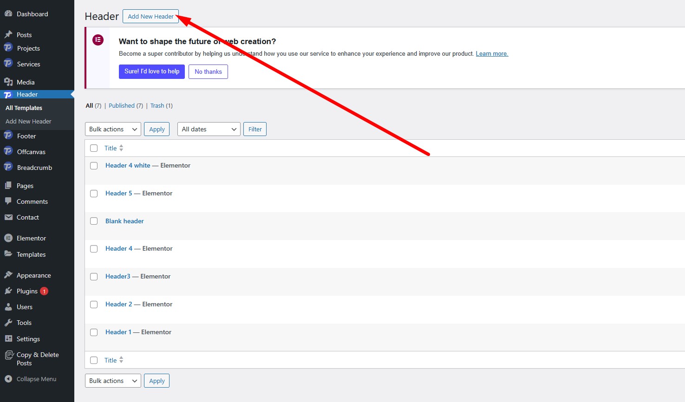Click the Collapse Menu arrow icon
Screen dimensions: 685x402
(8, 379)
